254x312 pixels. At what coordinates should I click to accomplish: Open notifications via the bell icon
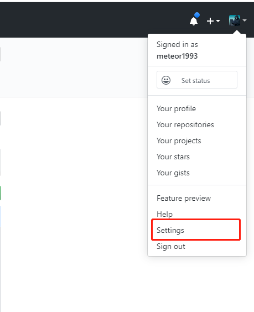[194, 21]
